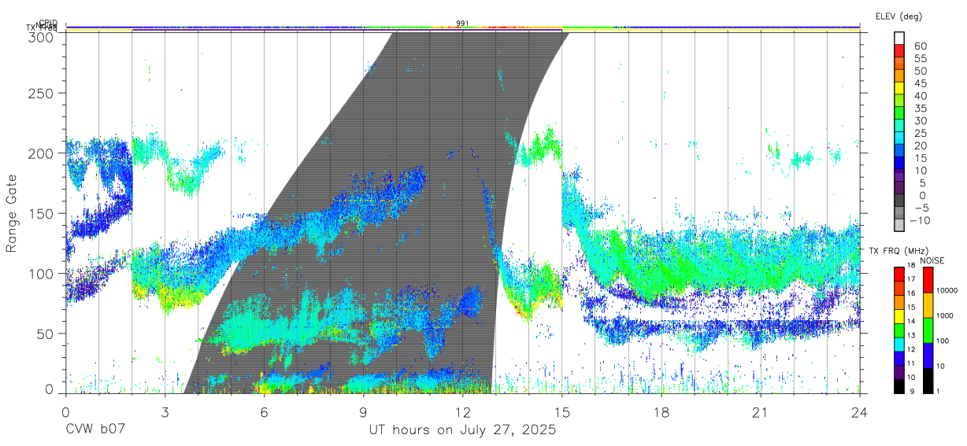Click the "TX FRQ (MHz)" legend title
The width and height of the screenshot is (967, 446).
point(898,251)
